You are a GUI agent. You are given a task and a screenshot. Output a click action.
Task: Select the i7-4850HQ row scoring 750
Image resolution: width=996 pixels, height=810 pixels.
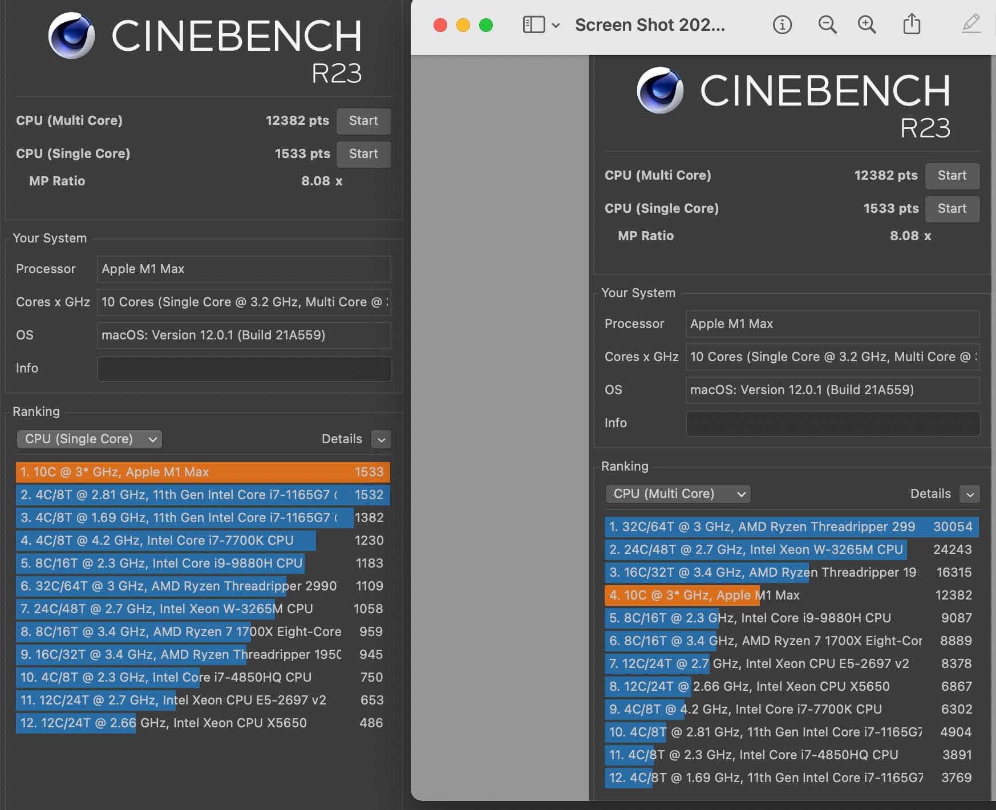click(203, 678)
